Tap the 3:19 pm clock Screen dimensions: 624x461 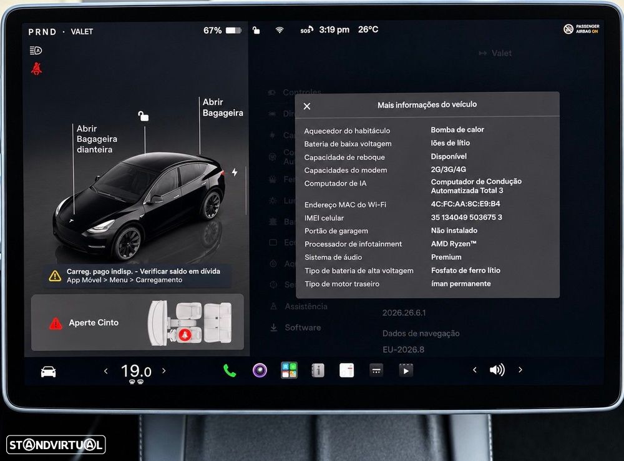(334, 30)
